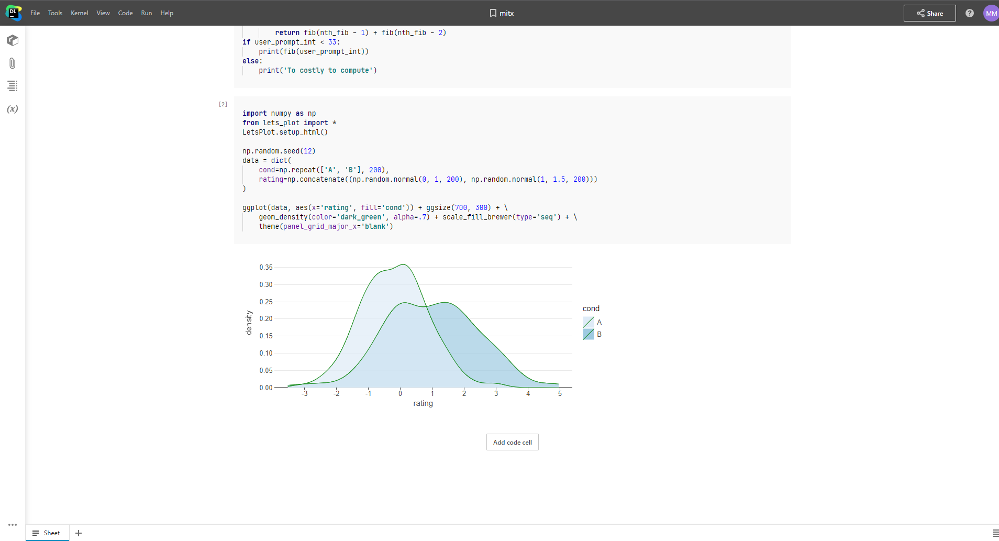Screen dimensions: 999x541
Task: Click the bookmark icon beside notebook title
Action: pyautogui.click(x=493, y=13)
